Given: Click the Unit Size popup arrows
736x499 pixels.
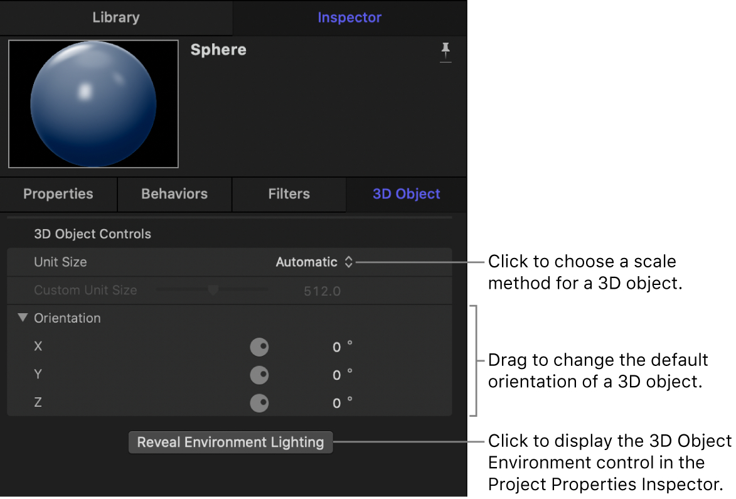Looking at the screenshot, I should [349, 262].
